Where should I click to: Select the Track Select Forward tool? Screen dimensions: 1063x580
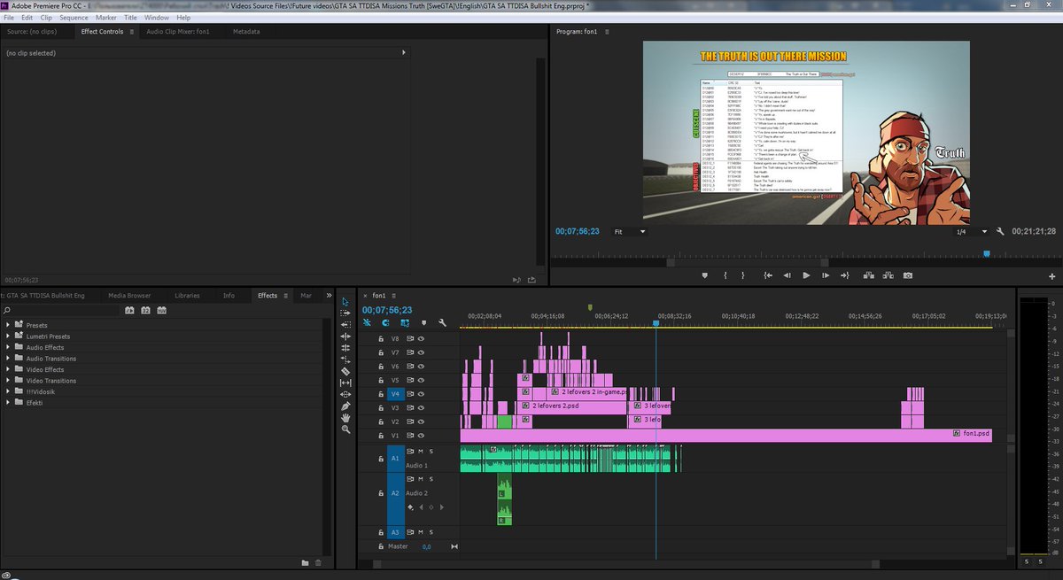coord(346,313)
